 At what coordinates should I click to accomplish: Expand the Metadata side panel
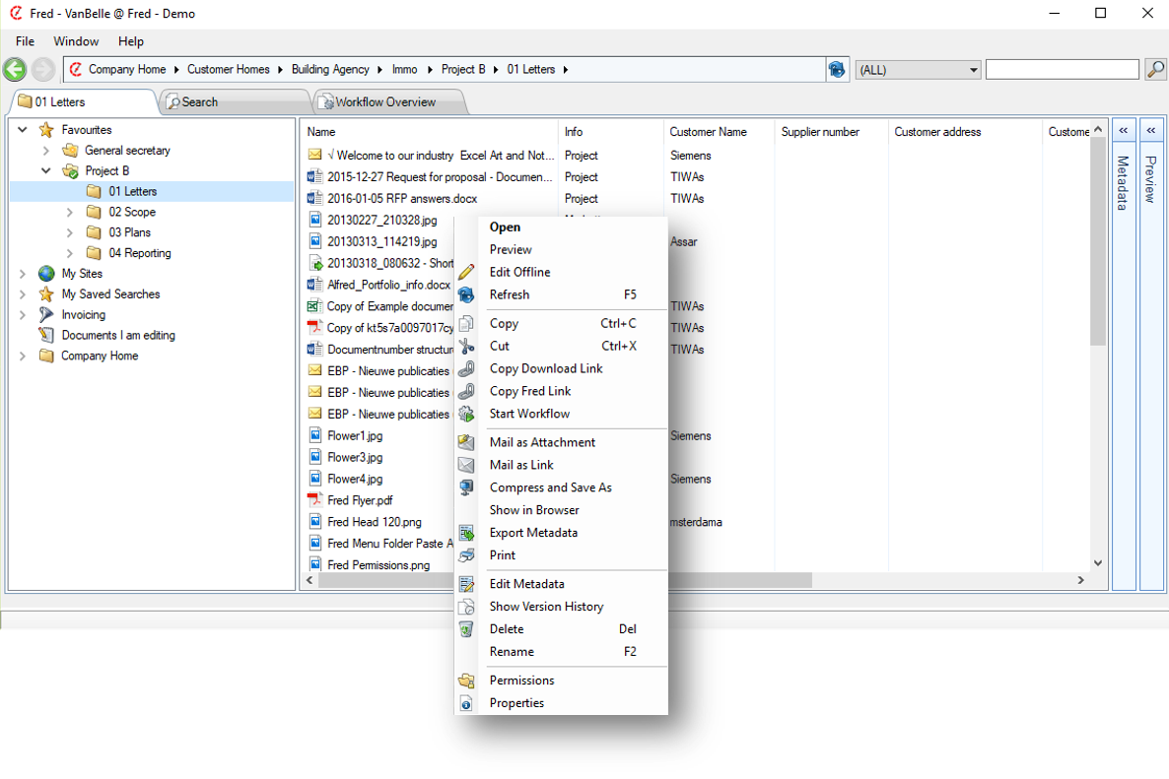point(1123,130)
